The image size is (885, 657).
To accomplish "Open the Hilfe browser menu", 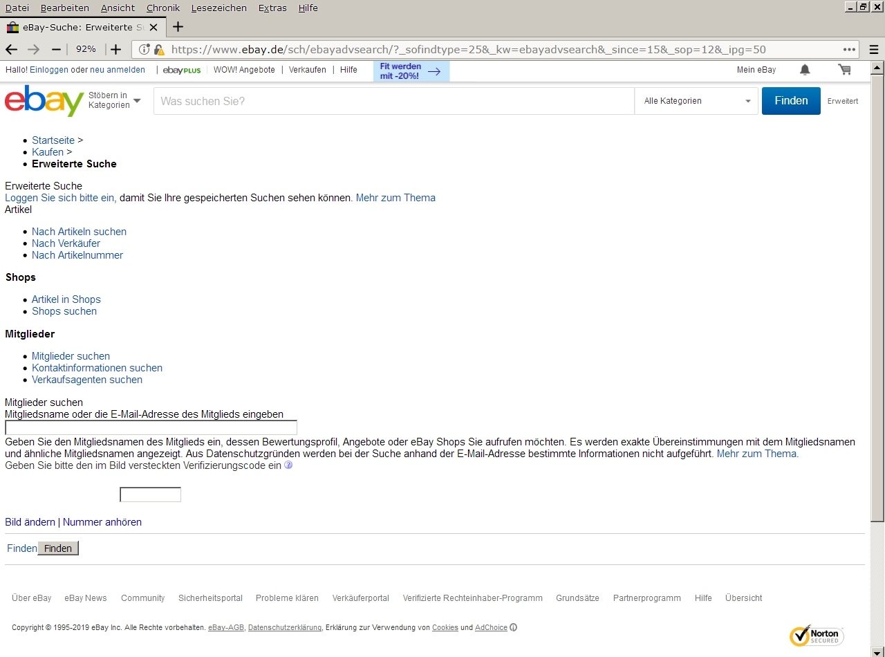I will tap(308, 8).
